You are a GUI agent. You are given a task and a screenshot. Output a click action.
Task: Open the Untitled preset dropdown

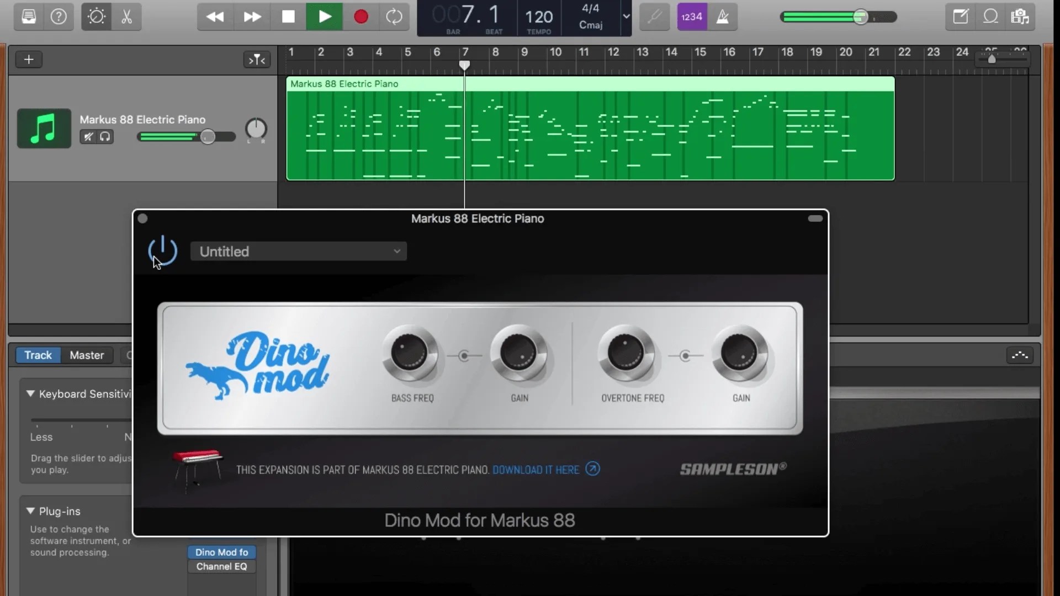coord(298,251)
